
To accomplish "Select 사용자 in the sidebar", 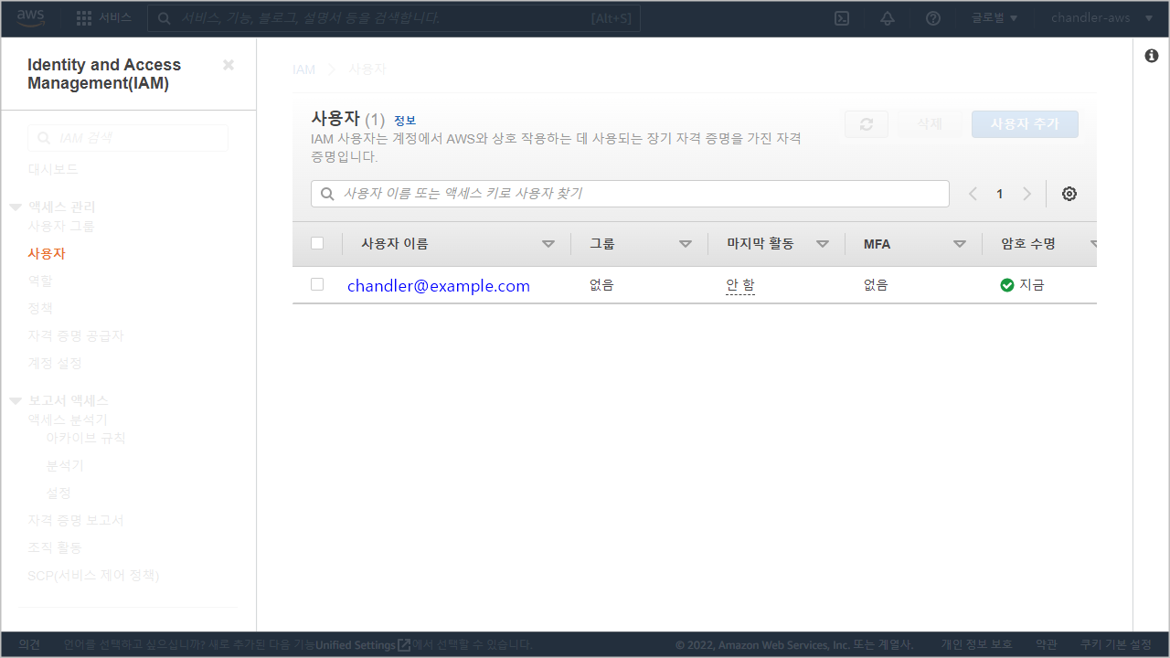I will coord(47,253).
